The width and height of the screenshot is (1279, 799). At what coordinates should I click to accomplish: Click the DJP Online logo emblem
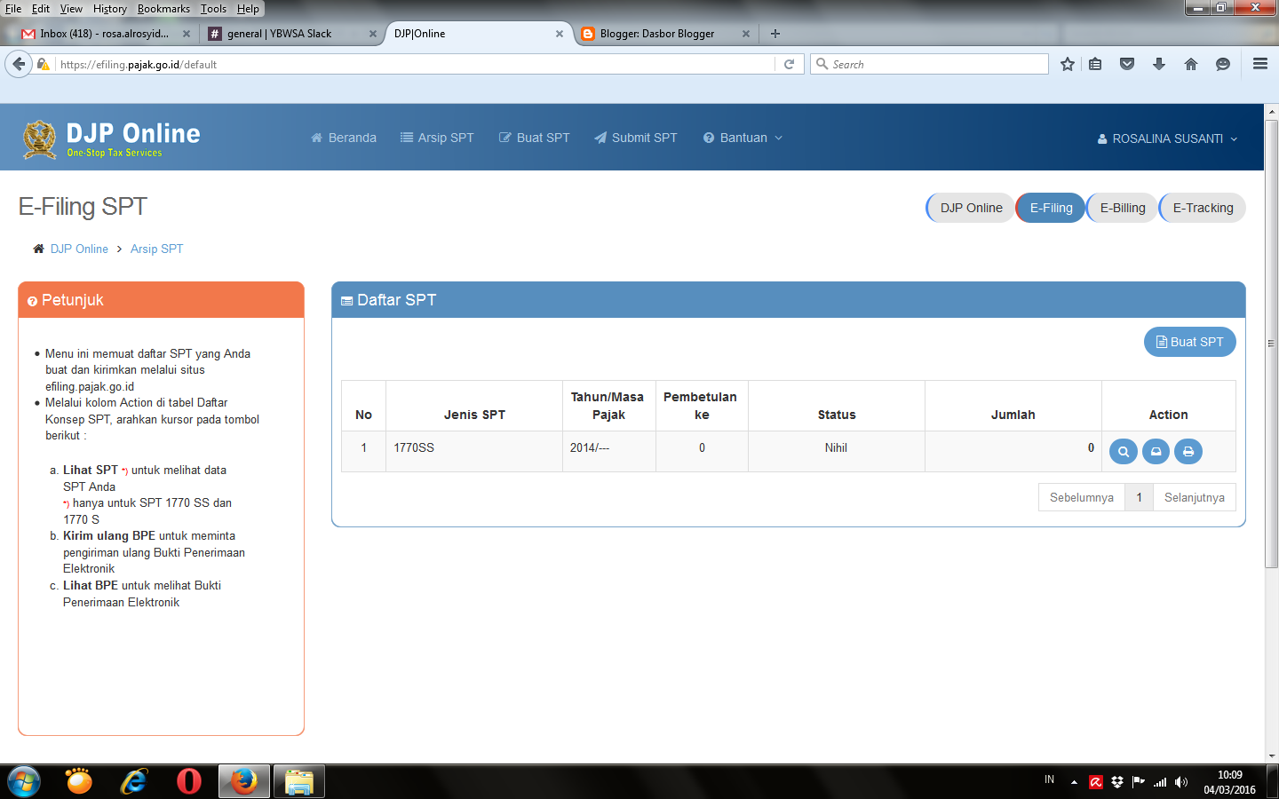(39, 139)
